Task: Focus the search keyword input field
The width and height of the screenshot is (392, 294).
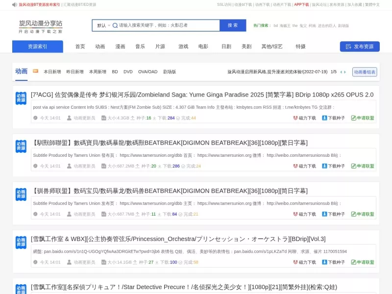Action: (x=169, y=25)
